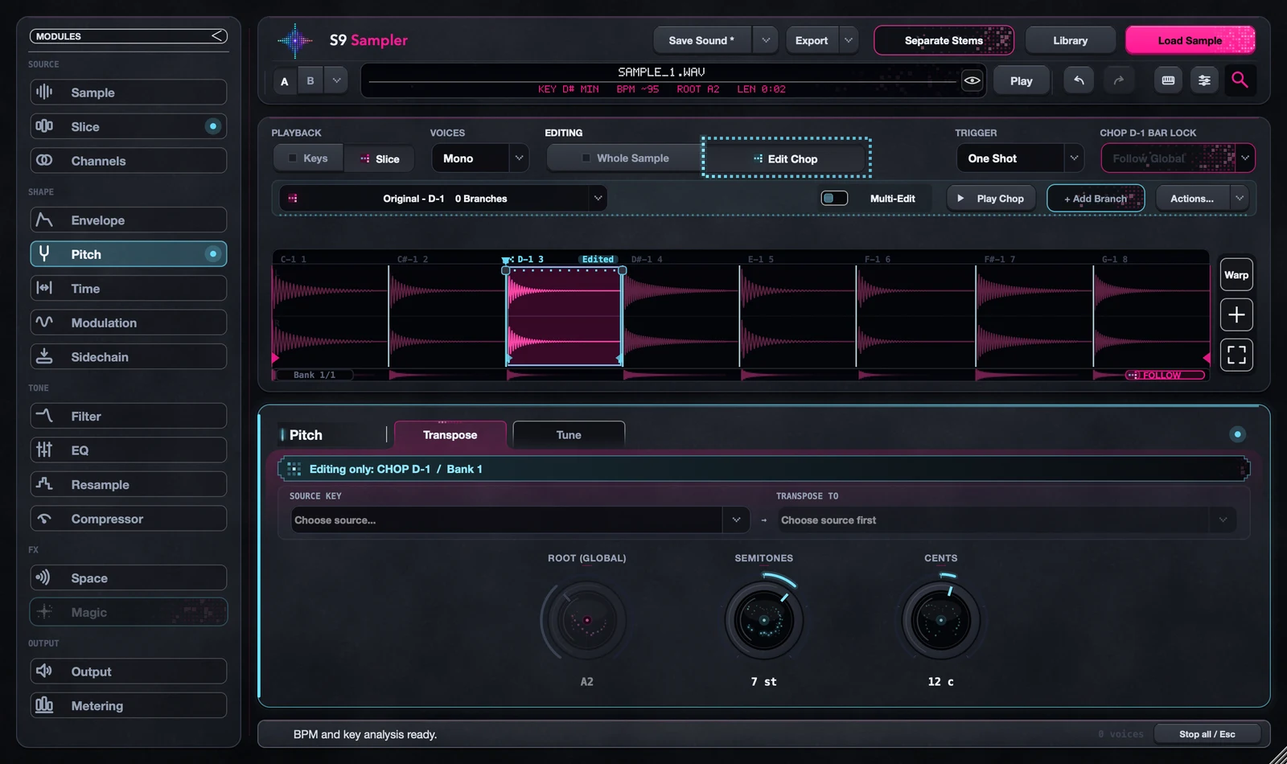Screen dimensions: 1287x764
Task: Click the redo arrow icon
Action: [1118, 80]
